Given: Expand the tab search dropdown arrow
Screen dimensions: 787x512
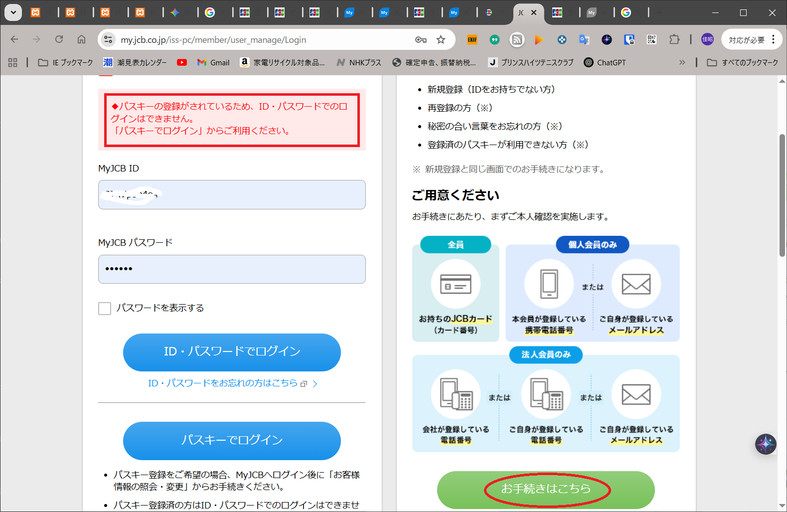Looking at the screenshot, I should pos(13,12).
